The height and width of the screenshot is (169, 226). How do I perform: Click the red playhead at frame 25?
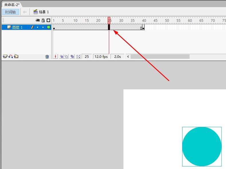pos(109,20)
